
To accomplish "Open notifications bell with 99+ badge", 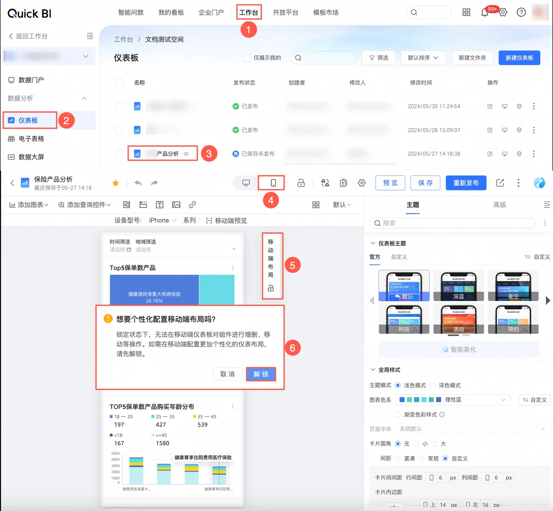I will 485,12.
